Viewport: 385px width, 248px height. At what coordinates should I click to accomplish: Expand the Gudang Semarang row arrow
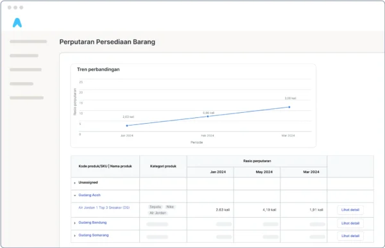(74, 235)
